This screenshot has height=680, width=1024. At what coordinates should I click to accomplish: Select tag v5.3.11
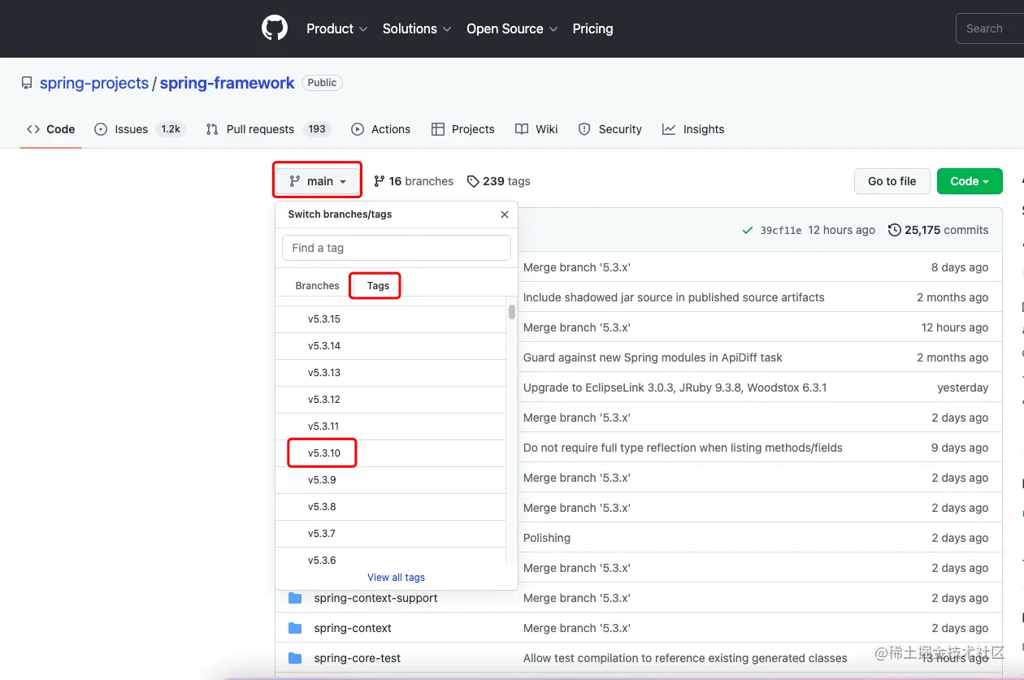[x=391, y=427]
